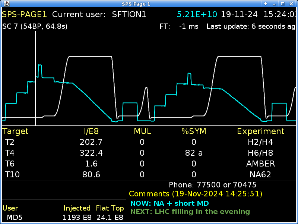Click the shade (up arrow) title bar button
This screenshot has width=298, height=224.
coord(266,4)
